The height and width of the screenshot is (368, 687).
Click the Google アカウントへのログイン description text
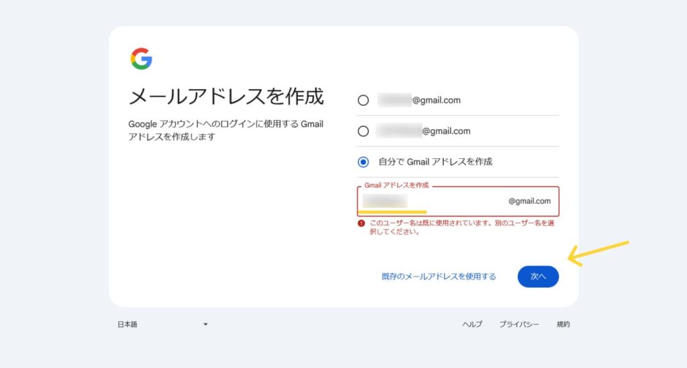pos(225,131)
